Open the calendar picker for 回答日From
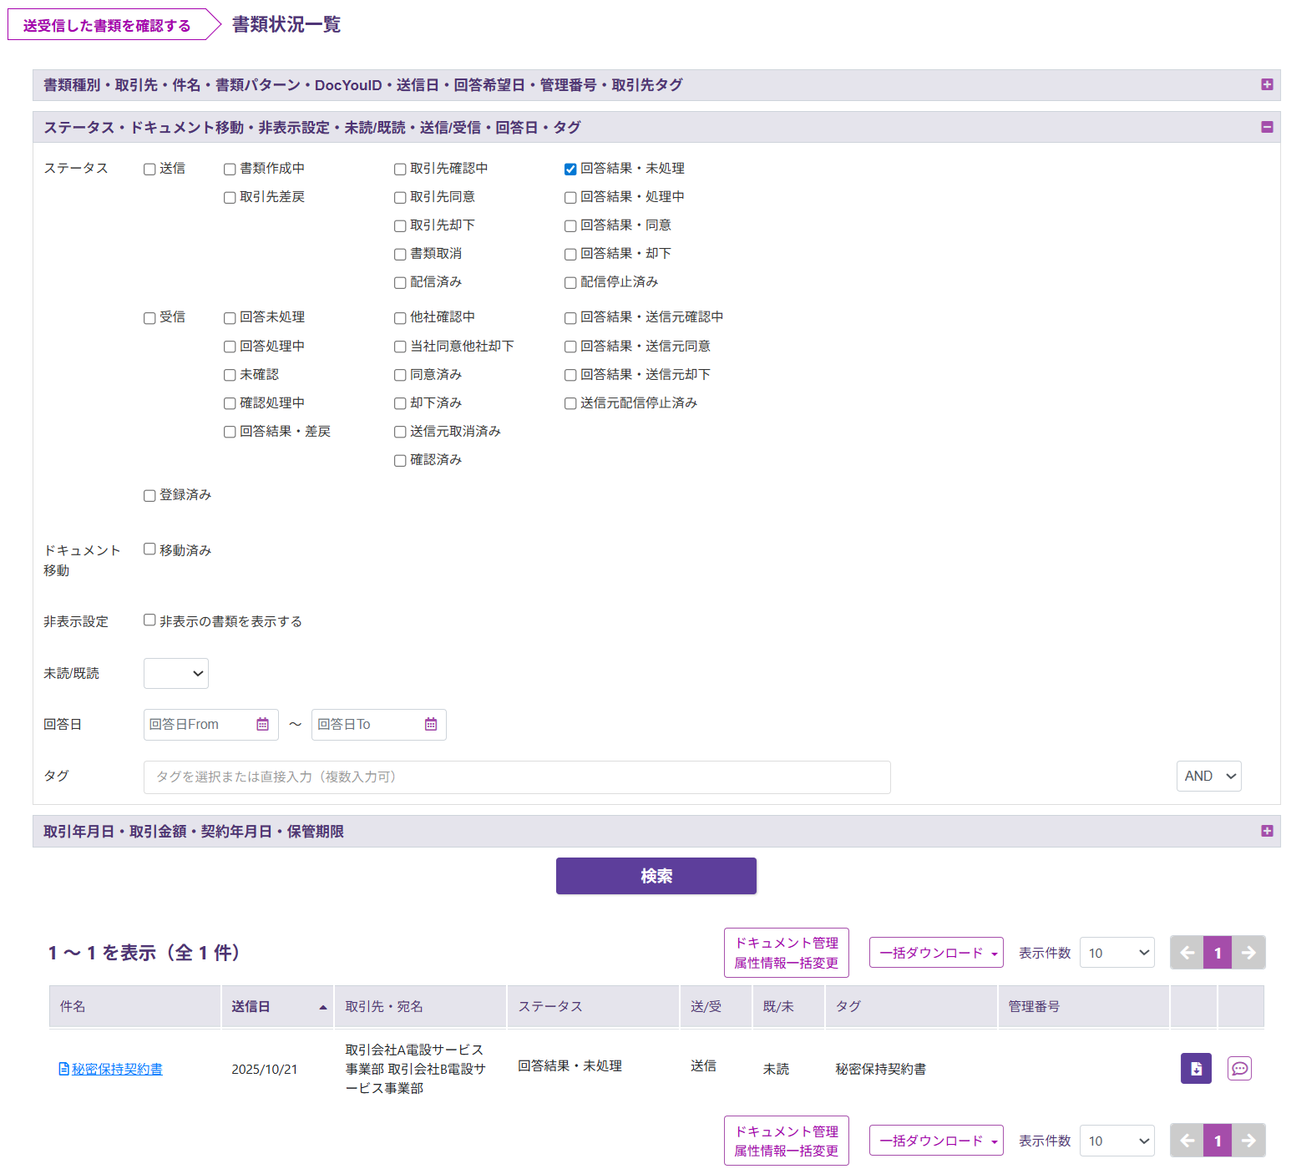The height and width of the screenshot is (1174, 1296). tap(262, 725)
